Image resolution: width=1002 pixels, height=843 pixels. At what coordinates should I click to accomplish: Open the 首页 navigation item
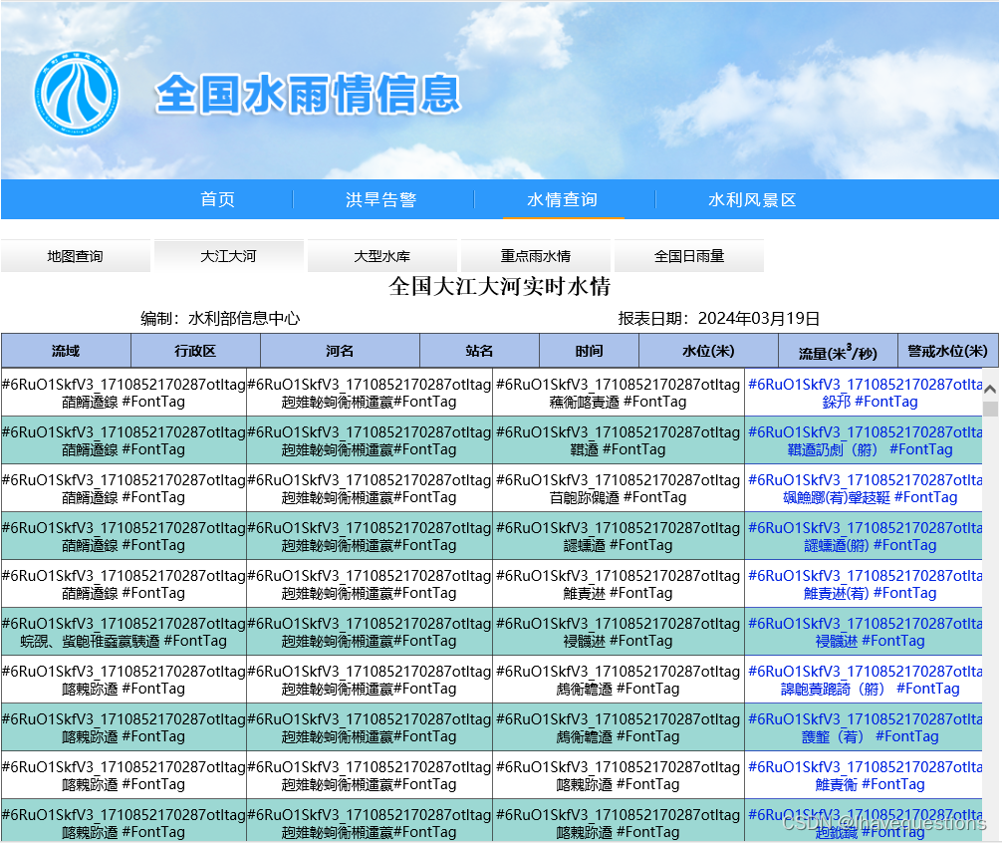[x=217, y=200]
